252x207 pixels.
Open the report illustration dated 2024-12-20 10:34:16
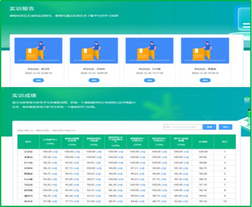204,51
